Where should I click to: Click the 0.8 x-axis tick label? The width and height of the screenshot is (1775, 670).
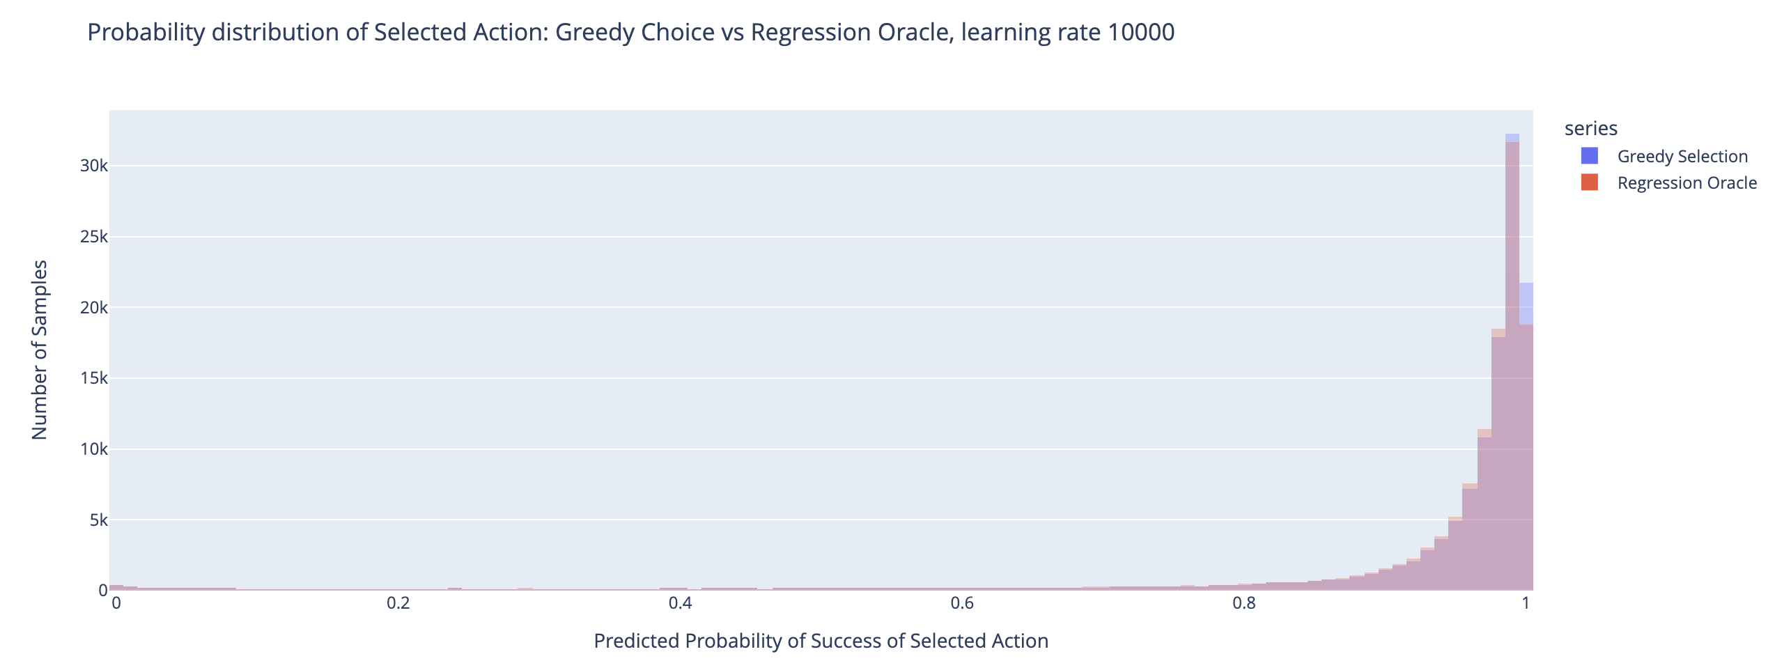click(1244, 603)
